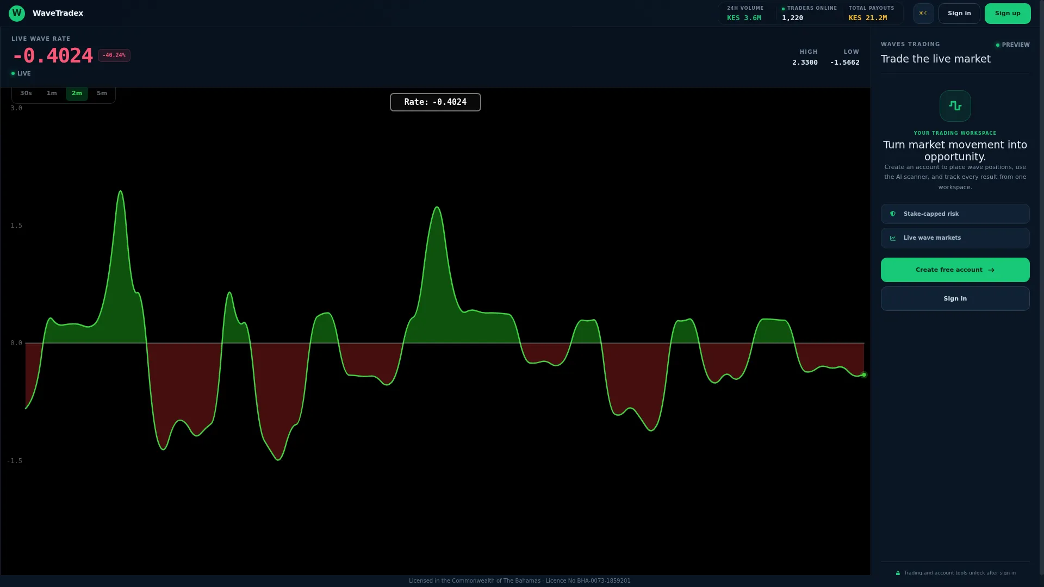Click the live rate value -0.4024
Screen dimensions: 1044x587
point(52,55)
